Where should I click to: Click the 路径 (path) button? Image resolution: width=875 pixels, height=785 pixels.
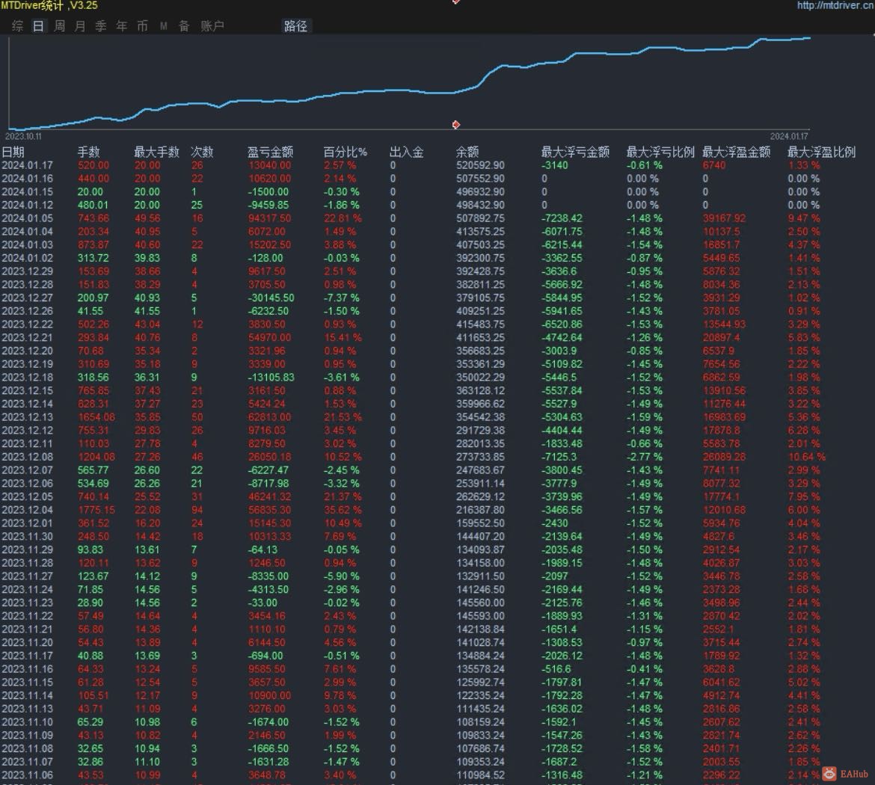(x=295, y=26)
